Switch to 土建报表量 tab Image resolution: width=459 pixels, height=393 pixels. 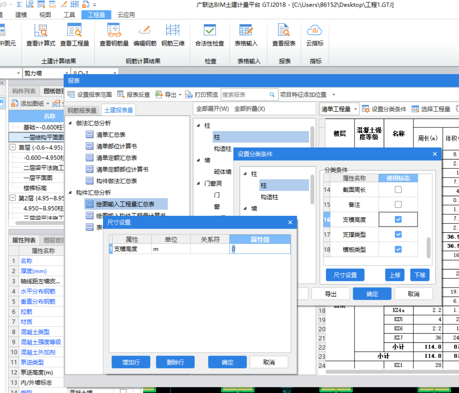pos(118,110)
